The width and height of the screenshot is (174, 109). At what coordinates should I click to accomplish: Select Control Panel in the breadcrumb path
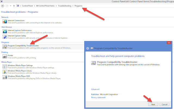(x=27, y=6)
